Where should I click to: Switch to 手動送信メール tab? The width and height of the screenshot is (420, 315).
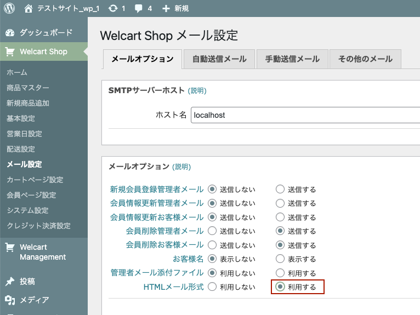[x=292, y=59]
